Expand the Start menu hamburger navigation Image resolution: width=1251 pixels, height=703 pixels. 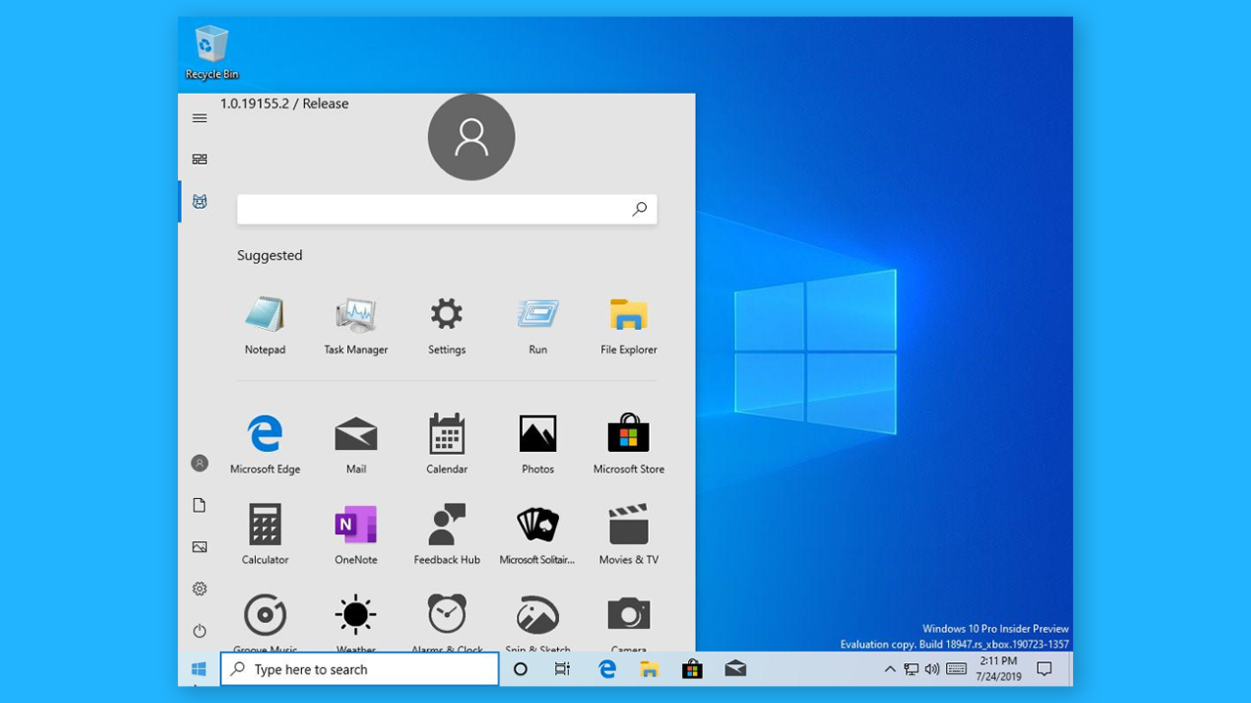[x=199, y=118]
